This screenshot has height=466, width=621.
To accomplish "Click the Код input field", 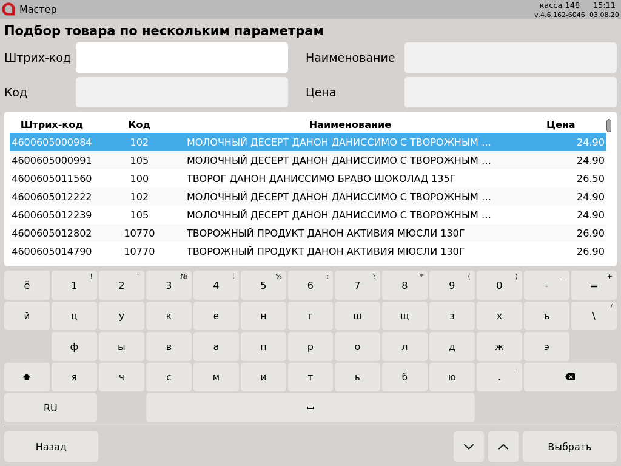I will (182, 93).
